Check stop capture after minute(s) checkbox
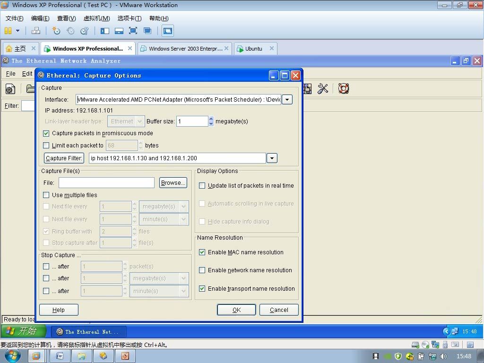The height and width of the screenshot is (363, 484). click(46, 291)
